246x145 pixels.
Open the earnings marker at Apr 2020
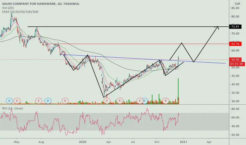107,101
